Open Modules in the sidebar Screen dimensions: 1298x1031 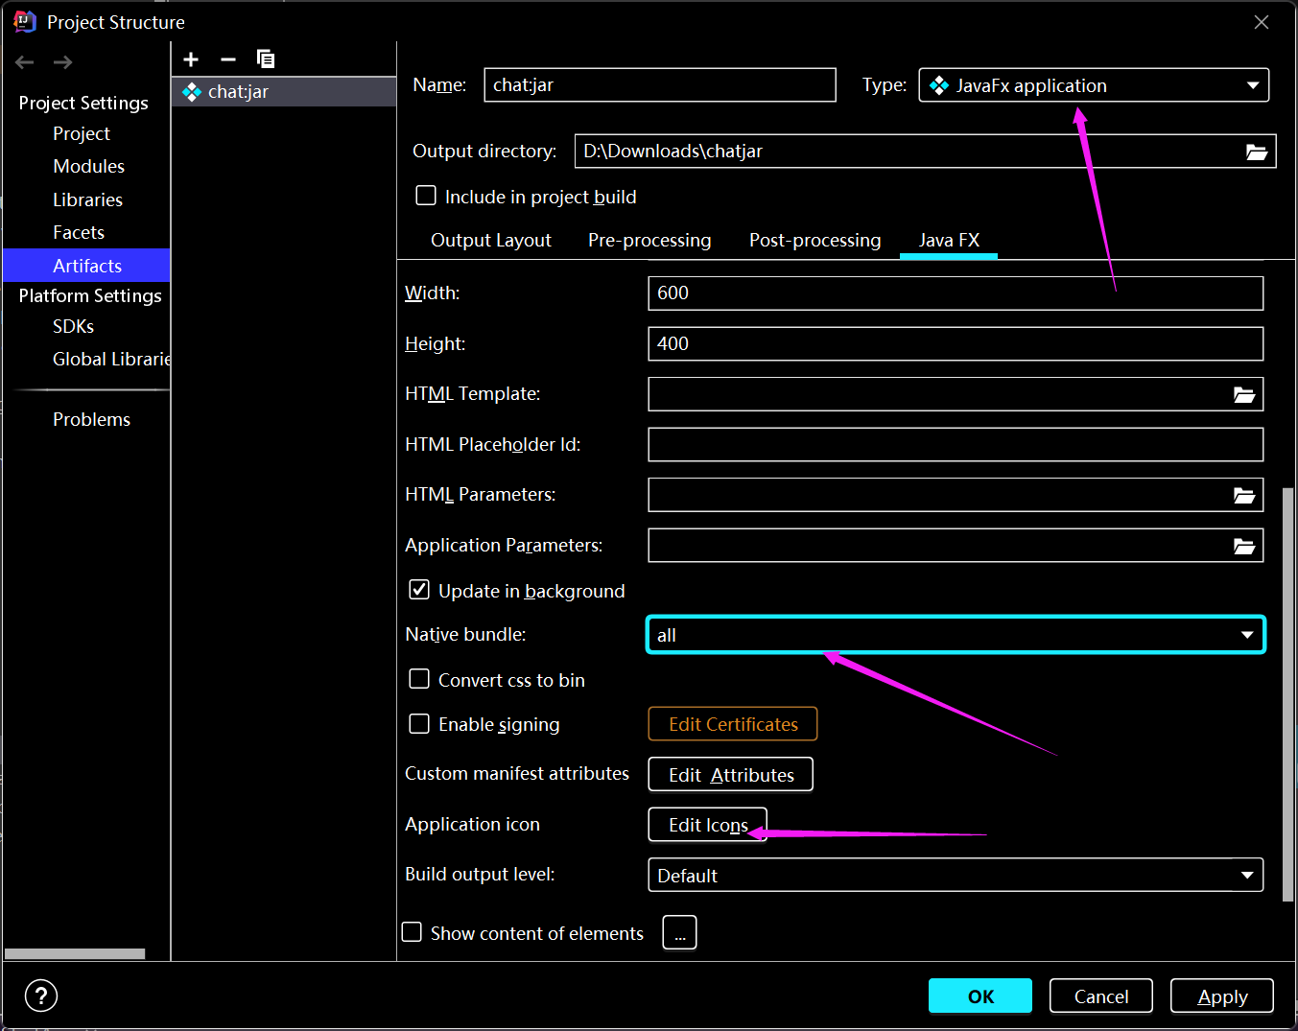pos(89,166)
